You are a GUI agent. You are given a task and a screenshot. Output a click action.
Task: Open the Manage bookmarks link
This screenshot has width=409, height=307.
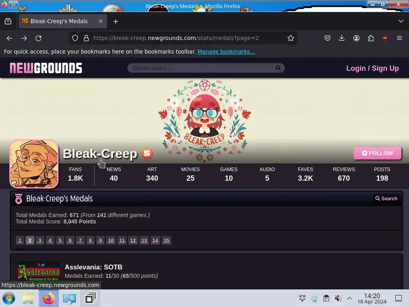coord(226,52)
